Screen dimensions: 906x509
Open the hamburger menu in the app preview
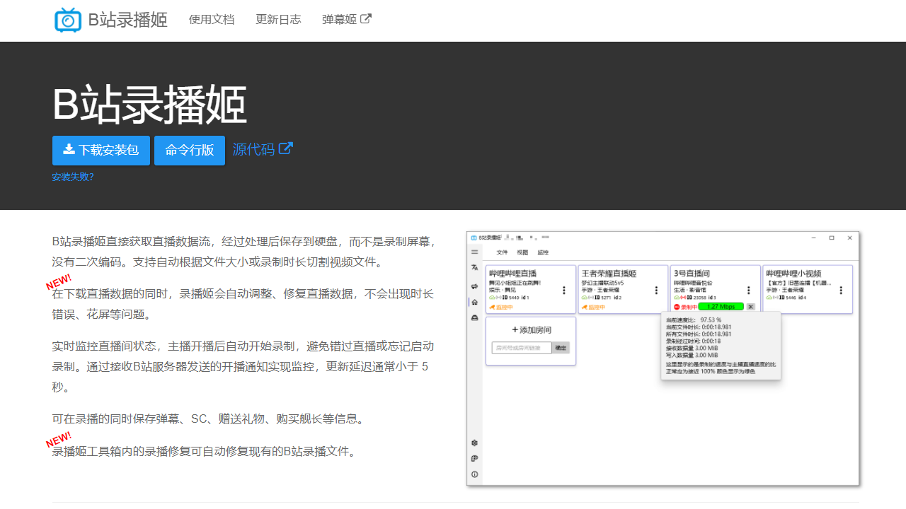[x=475, y=252]
